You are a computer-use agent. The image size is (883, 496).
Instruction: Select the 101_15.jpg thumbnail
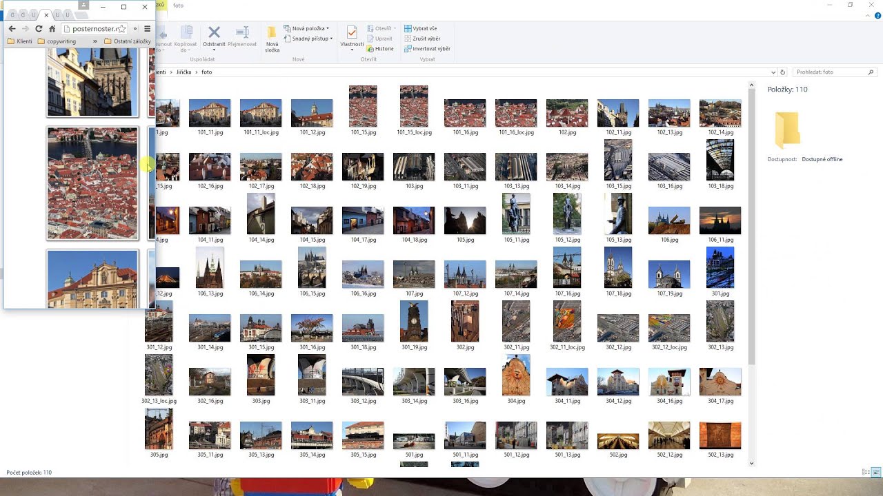(363, 106)
